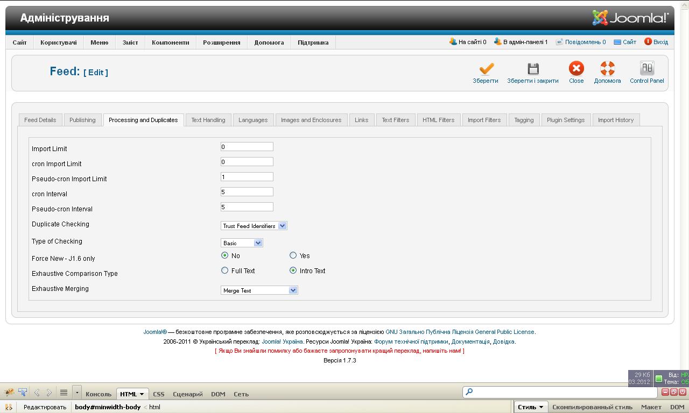This screenshot has width=689, height=413.
Task: Open the Меню menu
Action: coord(100,42)
